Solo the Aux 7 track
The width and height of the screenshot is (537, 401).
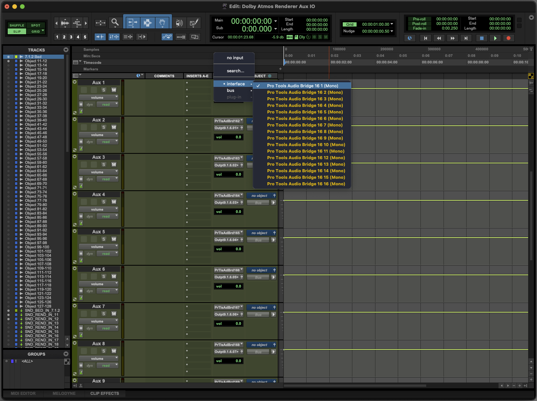103,314
